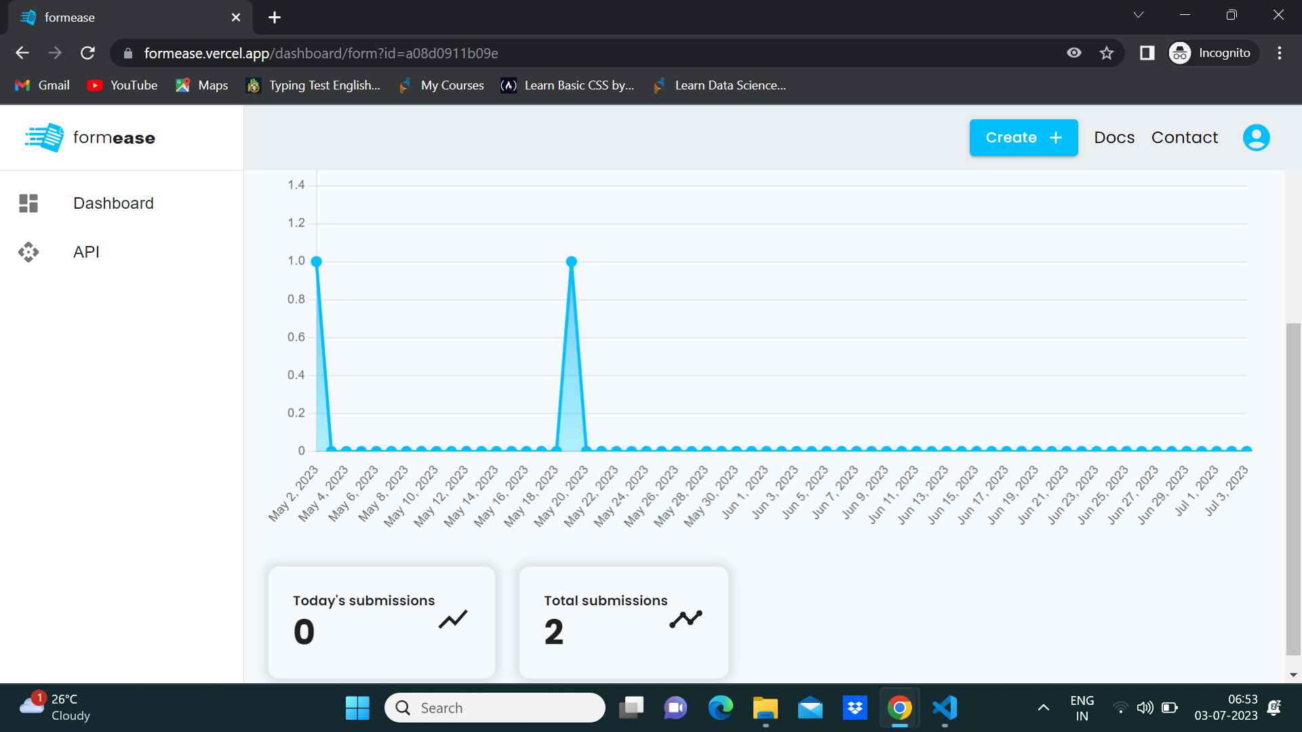Click the address bar URL

click(321, 53)
